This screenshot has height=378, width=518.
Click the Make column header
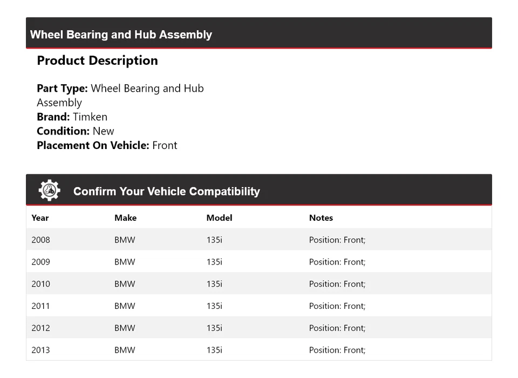(125, 218)
